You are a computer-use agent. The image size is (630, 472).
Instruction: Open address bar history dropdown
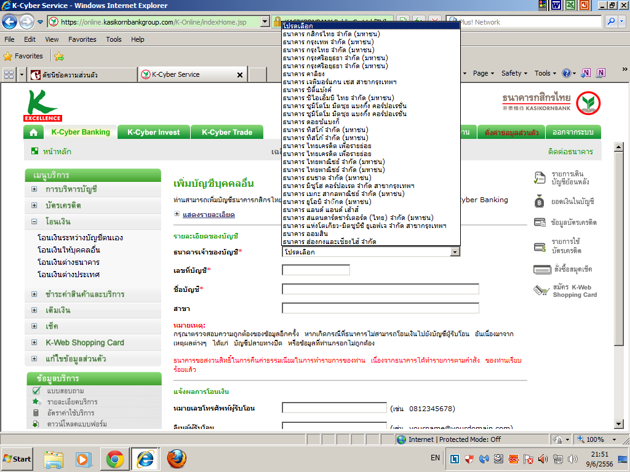(265, 22)
